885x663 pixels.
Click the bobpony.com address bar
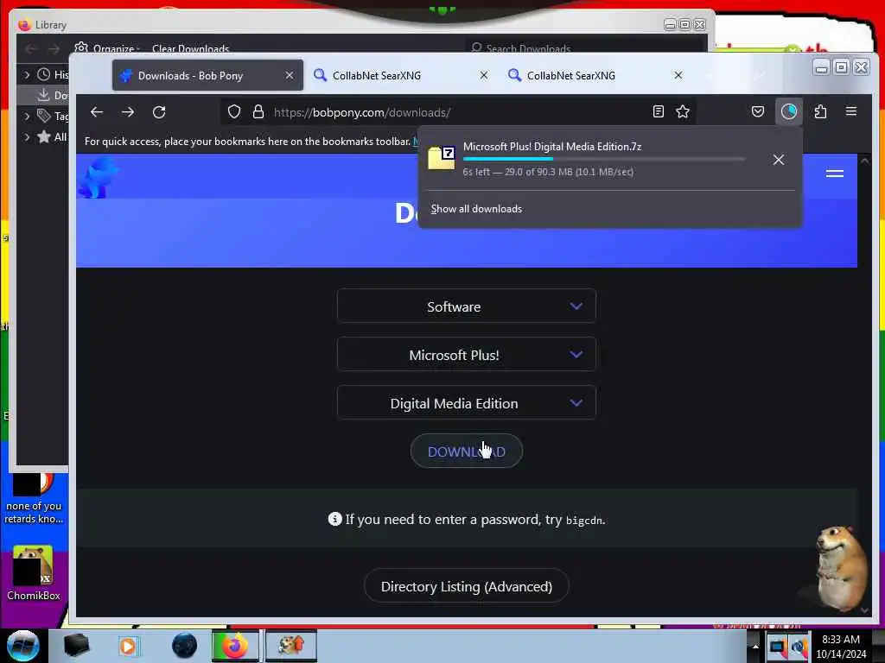[457, 112]
